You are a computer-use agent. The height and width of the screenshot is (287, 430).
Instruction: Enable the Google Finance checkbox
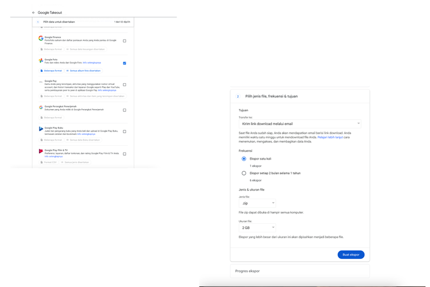tap(124, 41)
